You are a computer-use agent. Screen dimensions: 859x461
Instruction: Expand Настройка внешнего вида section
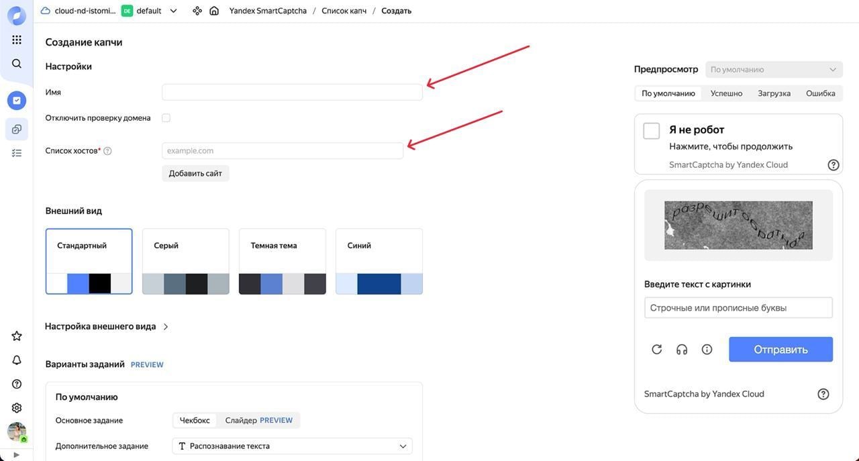(107, 327)
